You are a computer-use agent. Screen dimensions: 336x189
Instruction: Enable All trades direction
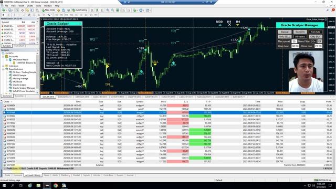(300, 37)
